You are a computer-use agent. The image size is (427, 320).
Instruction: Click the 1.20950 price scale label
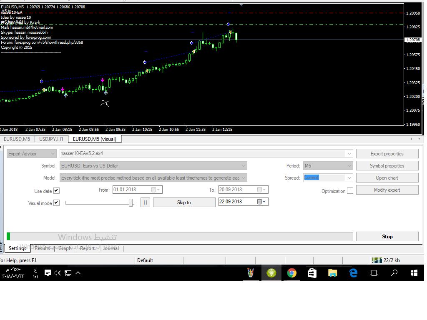pos(413,13)
